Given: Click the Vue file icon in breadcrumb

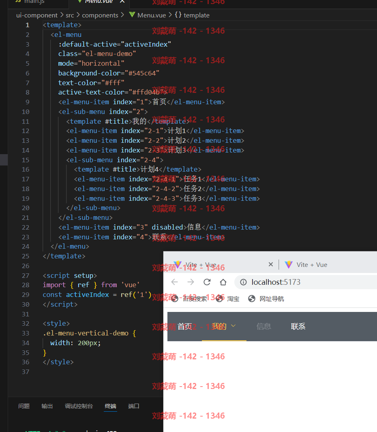Looking at the screenshot, I should tap(132, 15).
